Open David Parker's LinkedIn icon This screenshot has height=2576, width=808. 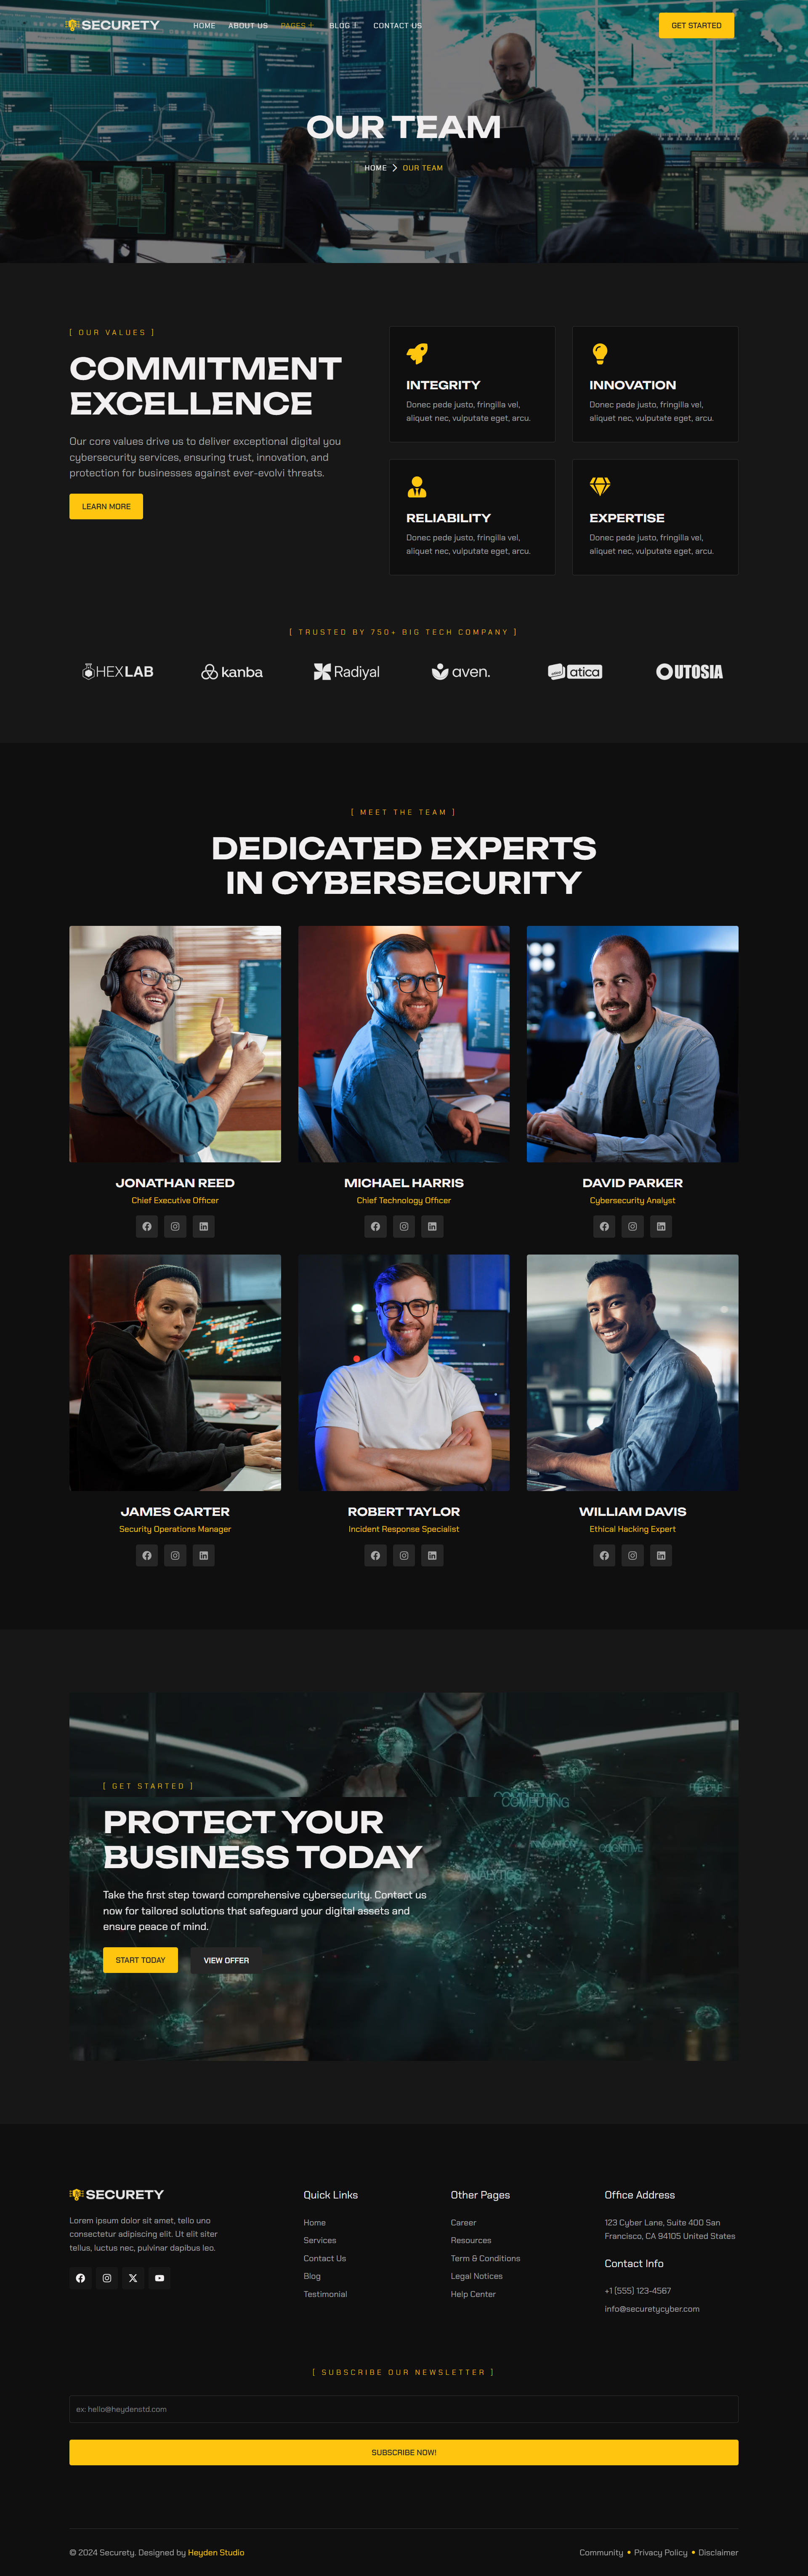pyautogui.click(x=661, y=1226)
